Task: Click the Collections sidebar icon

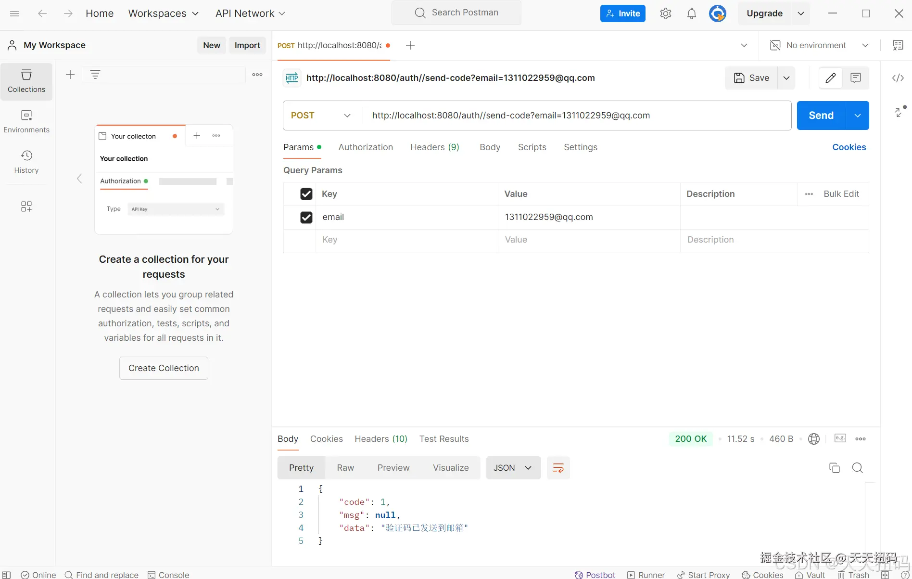Action: [26, 81]
